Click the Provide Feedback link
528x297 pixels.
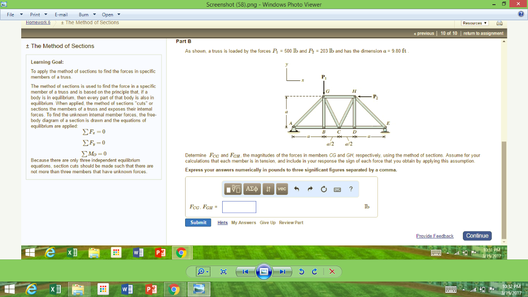tap(435, 236)
